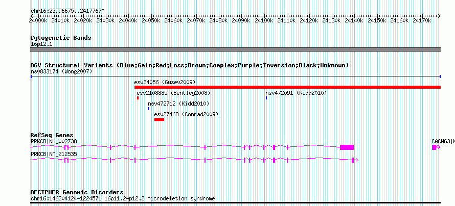This screenshot has width=455, height=206.
Task: Click the 24000k ruler tick label
Action: [38, 20]
